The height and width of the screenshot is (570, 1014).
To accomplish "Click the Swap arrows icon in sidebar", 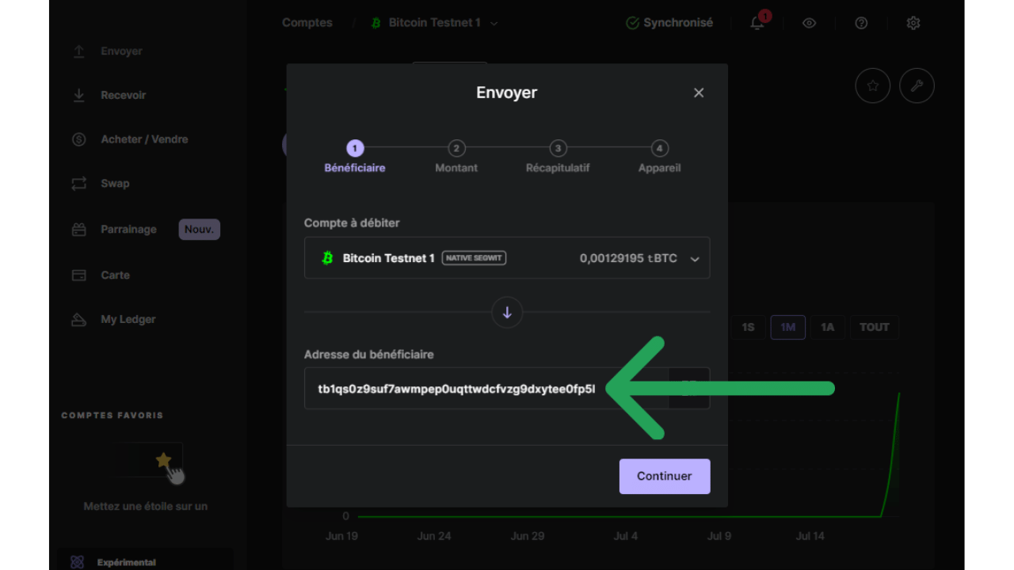I will 78,184.
